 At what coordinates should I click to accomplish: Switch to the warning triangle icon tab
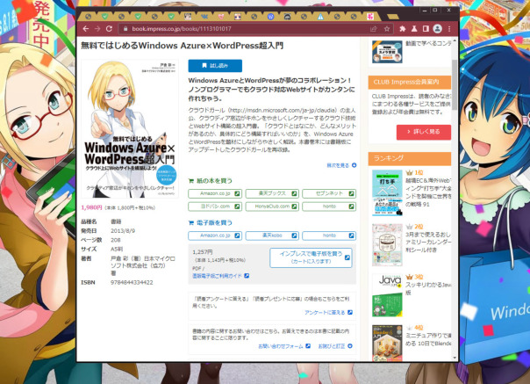click(320, 16)
